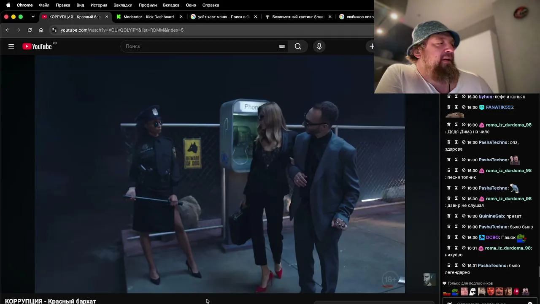The width and height of the screenshot is (540, 304).
Task: Open the Закладки menu
Action: (x=123, y=5)
